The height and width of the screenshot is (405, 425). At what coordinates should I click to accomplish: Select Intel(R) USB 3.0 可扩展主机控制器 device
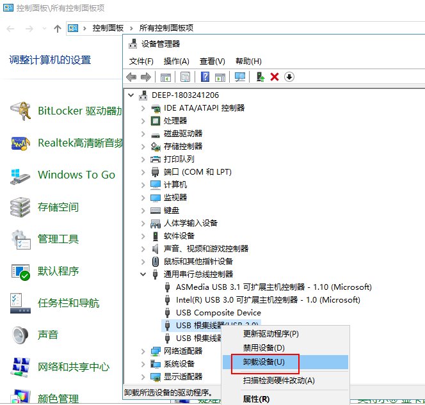click(x=268, y=300)
